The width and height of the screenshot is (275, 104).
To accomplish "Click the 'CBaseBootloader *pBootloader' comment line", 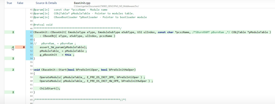I will point(90,17).
